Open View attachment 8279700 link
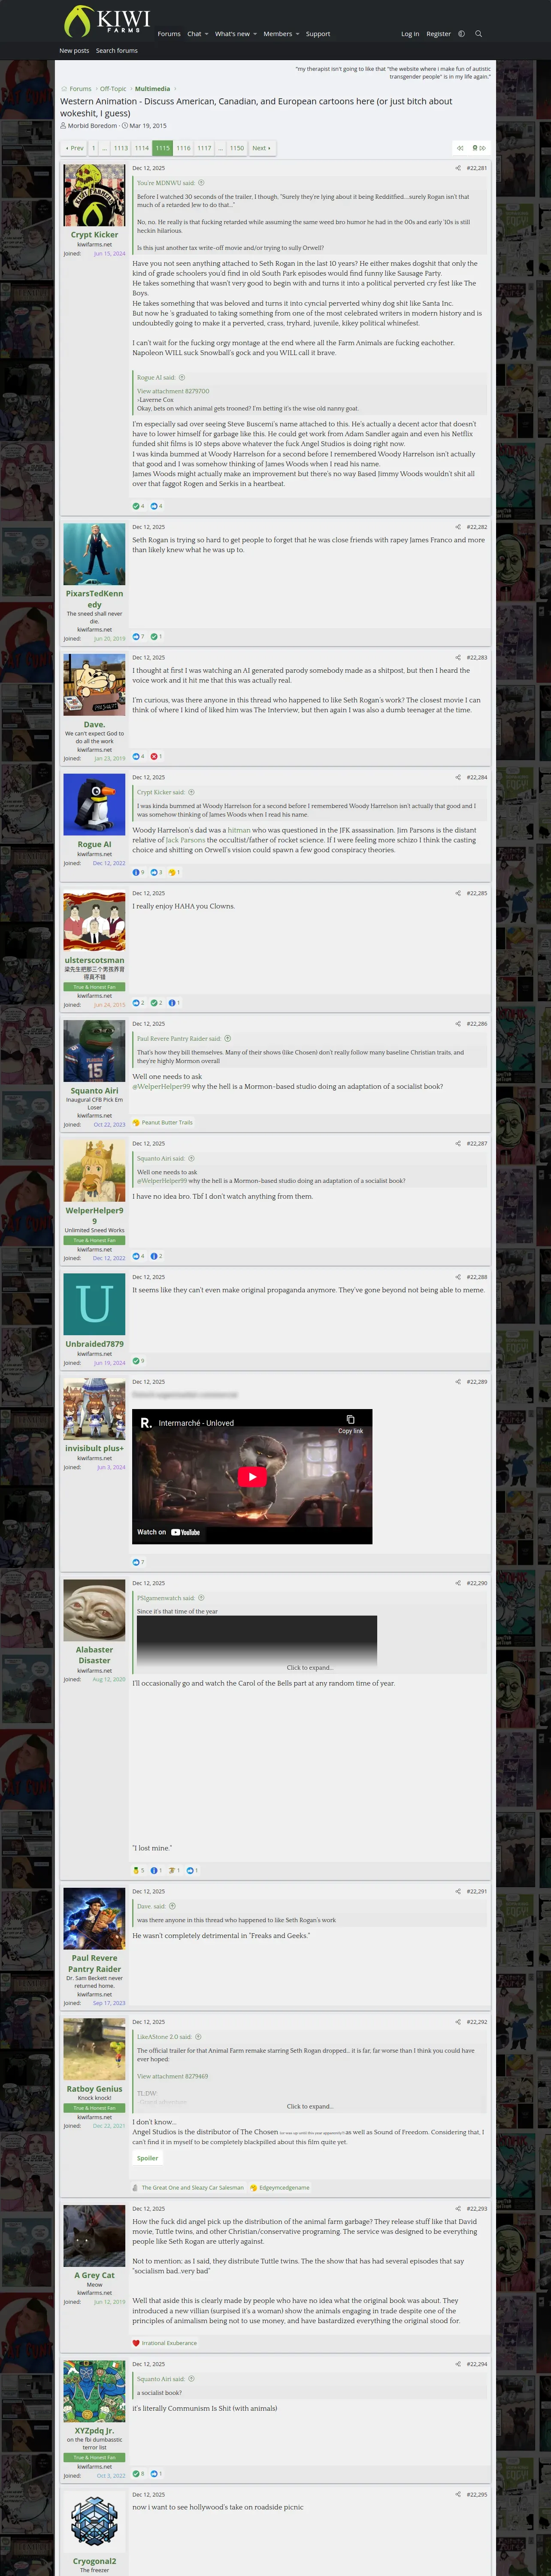 point(173,391)
